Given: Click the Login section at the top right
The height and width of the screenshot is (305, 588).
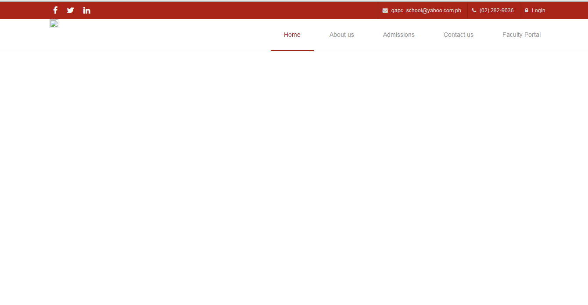Looking at the screenshot, I should [534, 10].
